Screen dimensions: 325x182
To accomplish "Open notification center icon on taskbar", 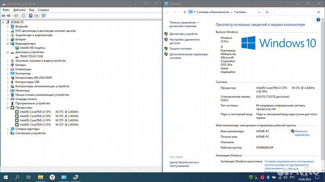I will tap(317, 177).
